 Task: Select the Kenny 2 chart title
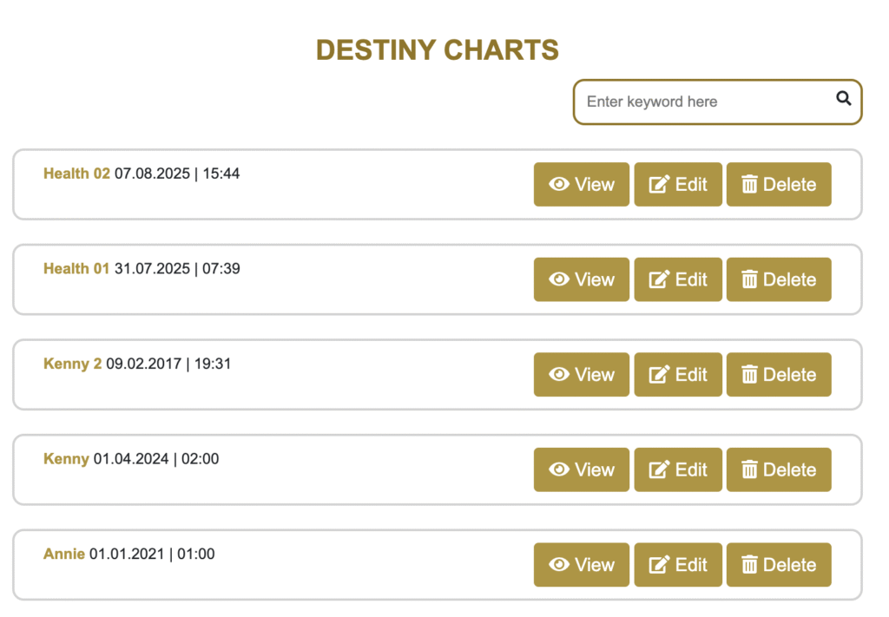coord(72,364)
